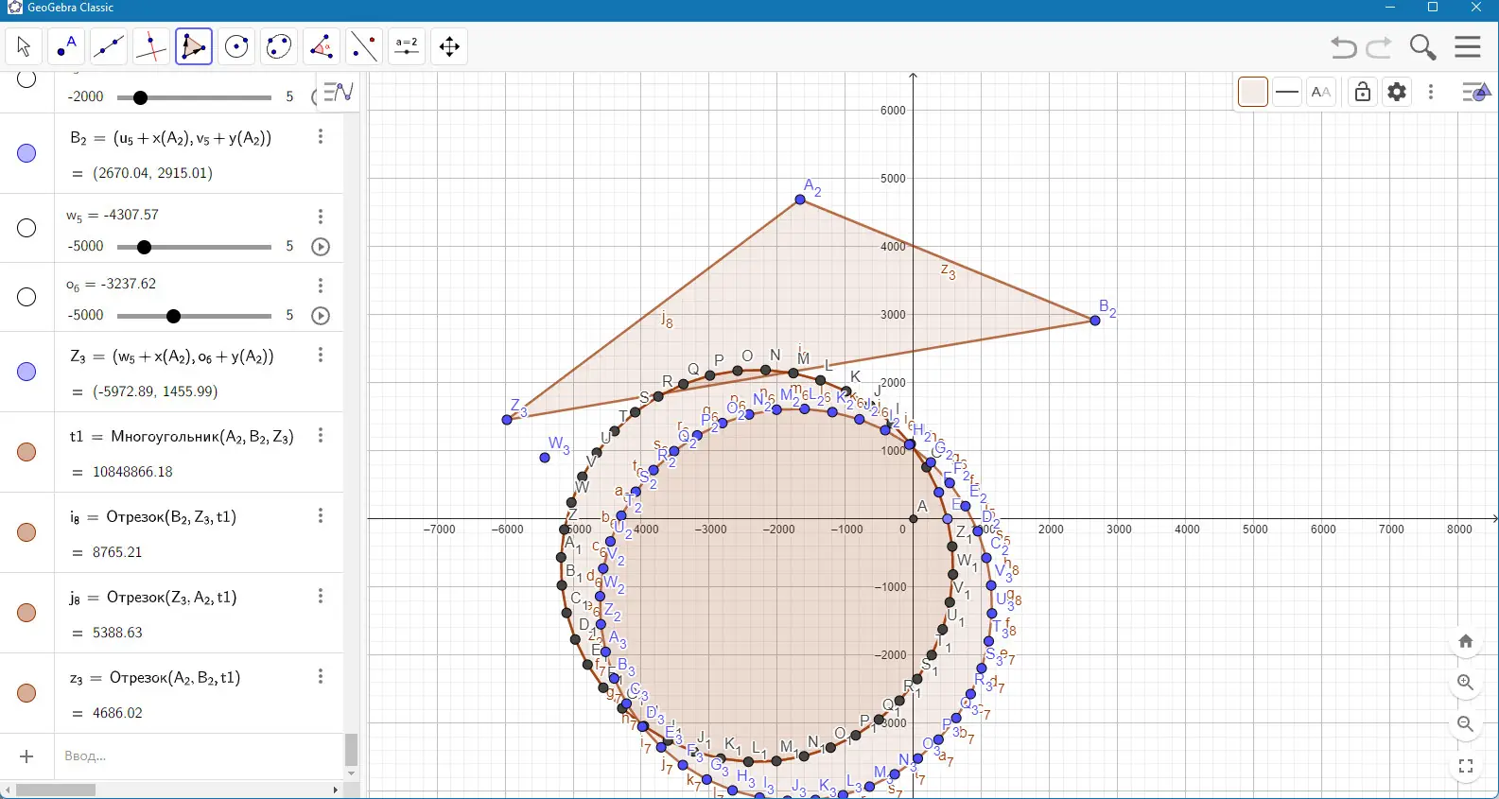
Task: Enter fullscreen mode
Action: tap(1466, 766)
